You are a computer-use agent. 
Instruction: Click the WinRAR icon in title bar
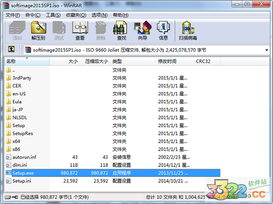pyautogui.click(x=6, y=5)
